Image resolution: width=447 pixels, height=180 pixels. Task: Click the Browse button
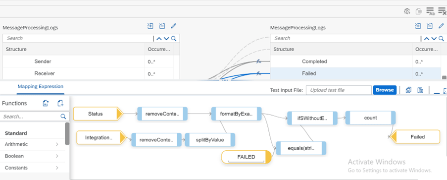[x=385, y=90]
